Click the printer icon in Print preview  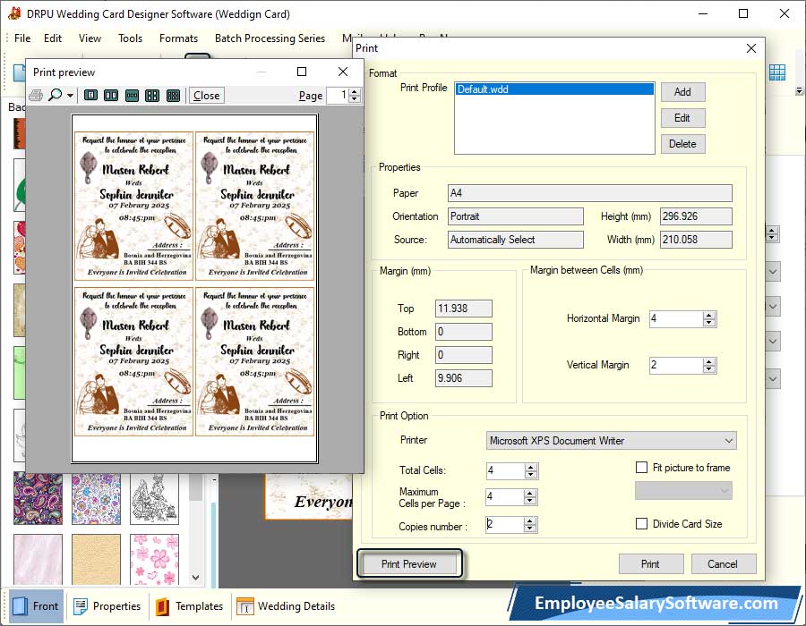coord(36,96)
